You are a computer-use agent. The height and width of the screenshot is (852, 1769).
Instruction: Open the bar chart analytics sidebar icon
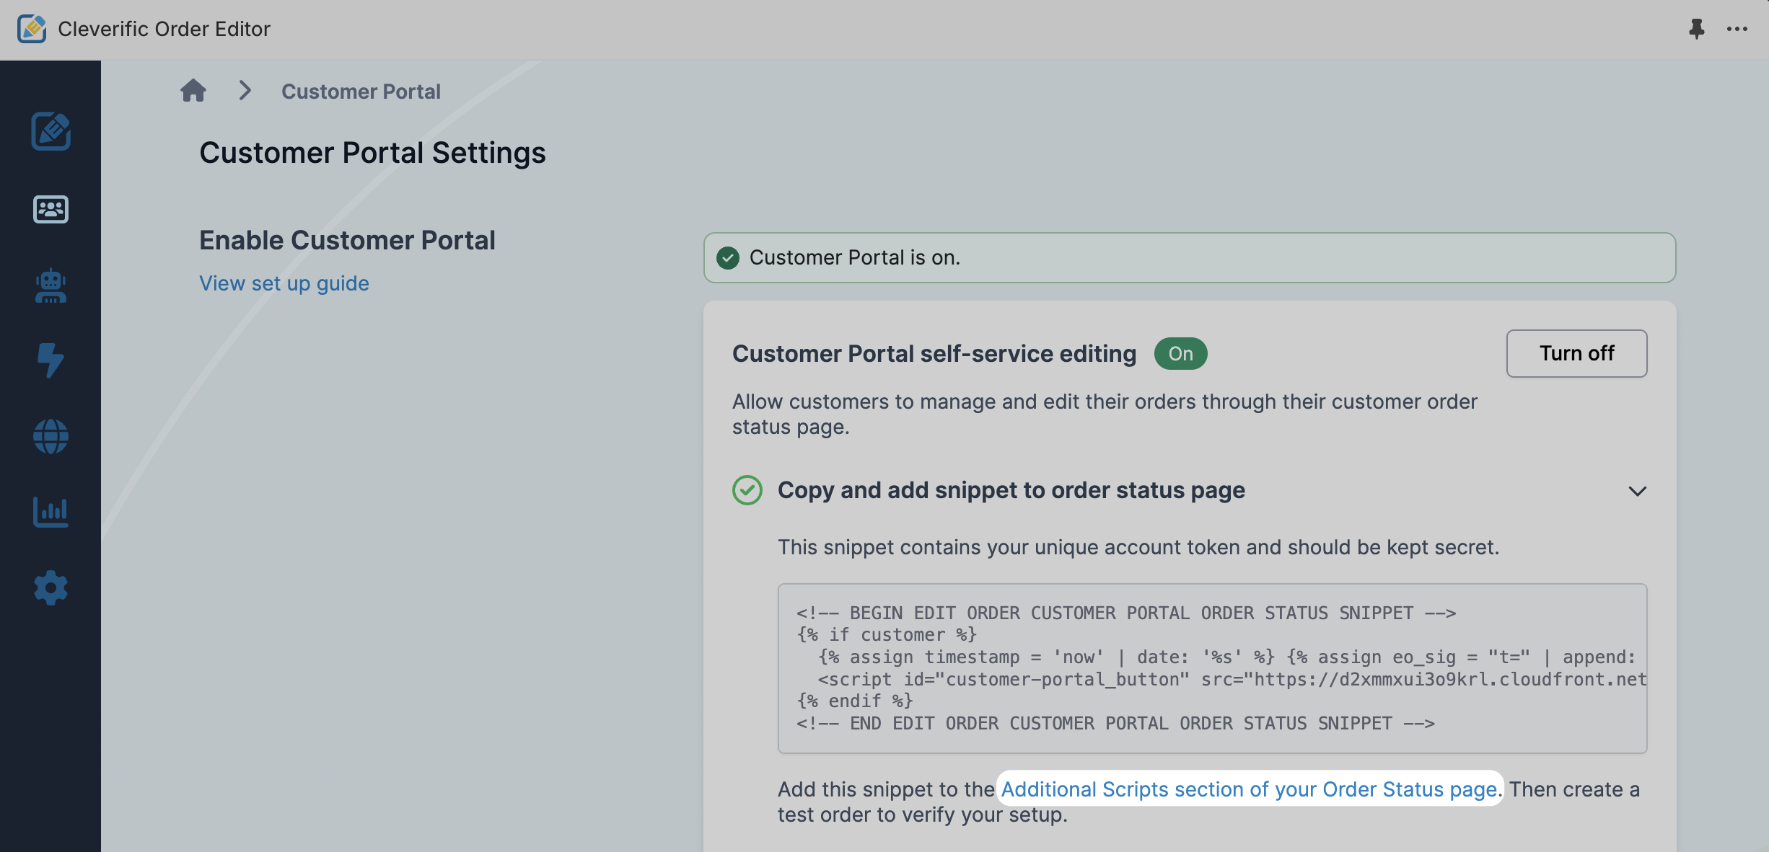[x=51, y=512]
